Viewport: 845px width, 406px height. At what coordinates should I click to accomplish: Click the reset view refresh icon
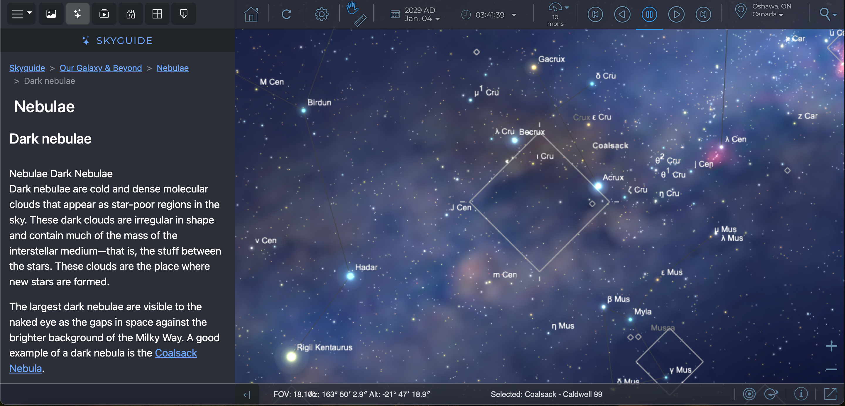tap(286, 14)
